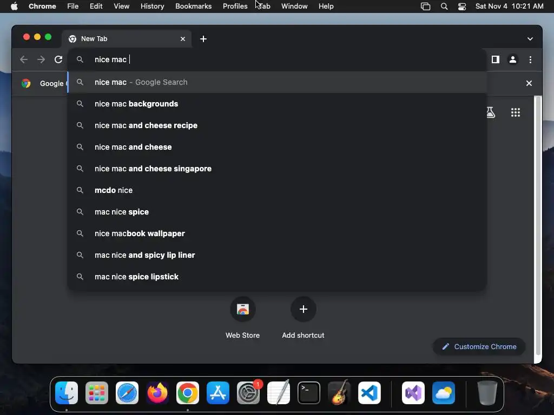Screen dimensions: 554x415
Task: Launch Safari from the Dock
Action: tap(127, 393)
